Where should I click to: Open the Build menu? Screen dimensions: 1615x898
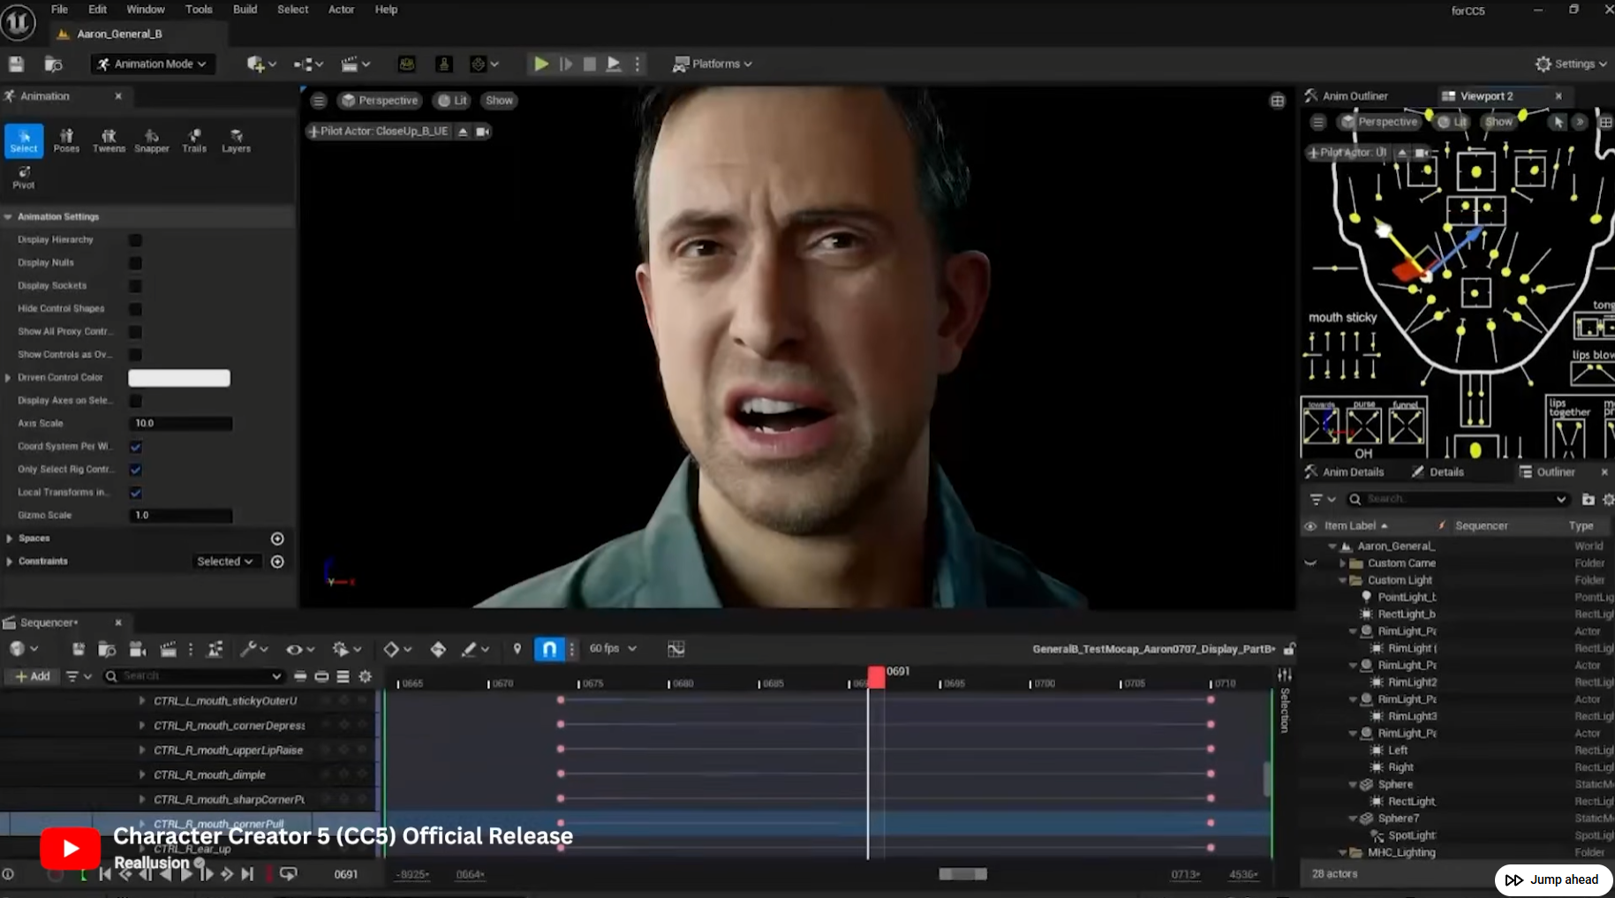tap(245, 10)
